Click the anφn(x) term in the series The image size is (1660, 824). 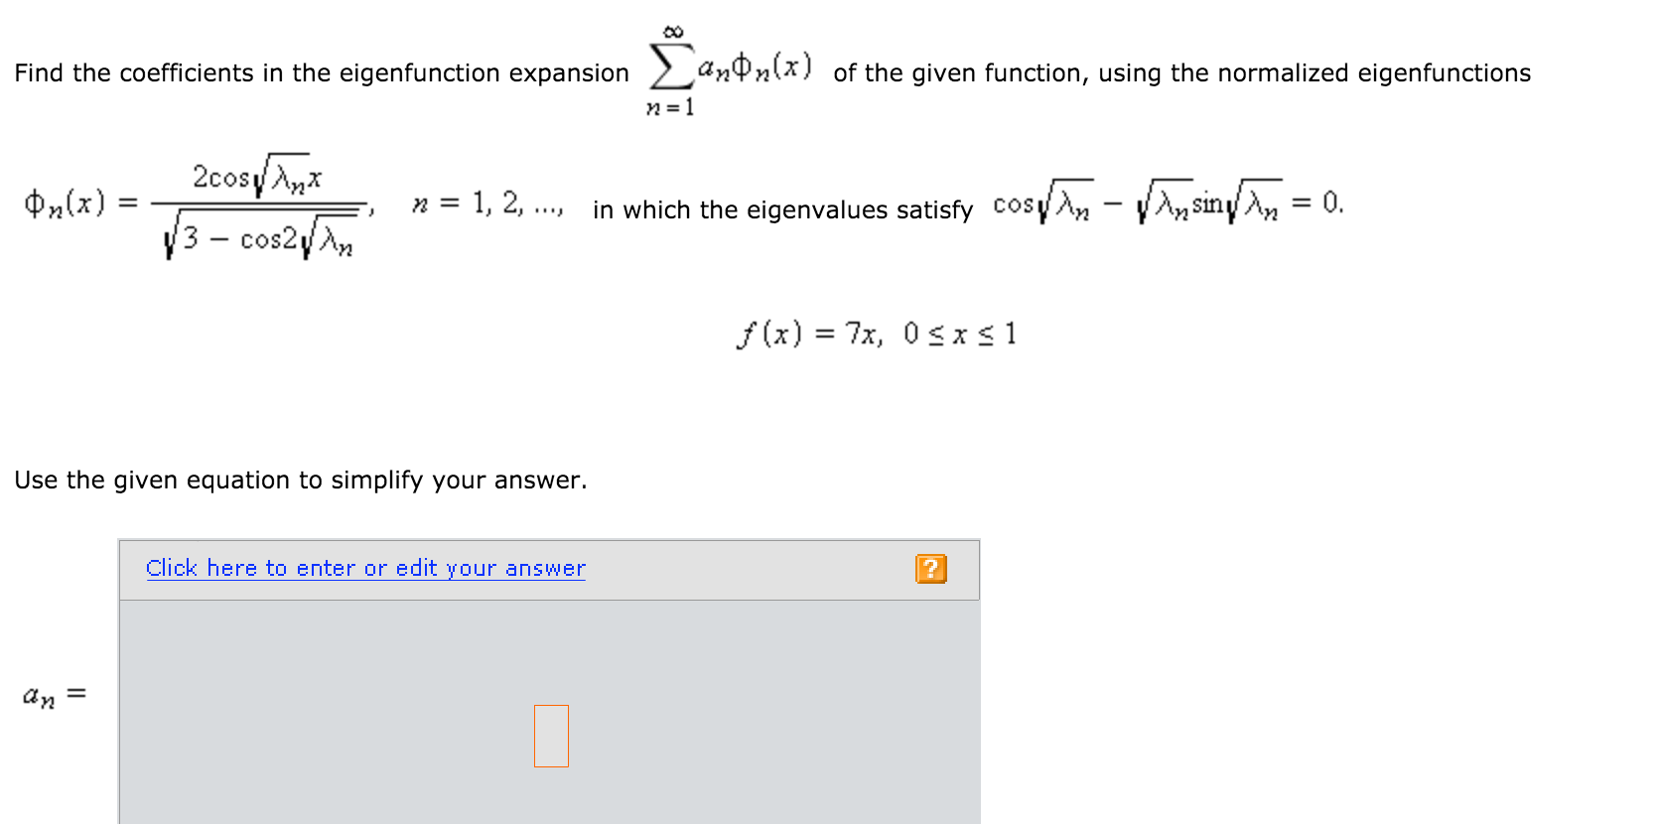tap(755, 66)
